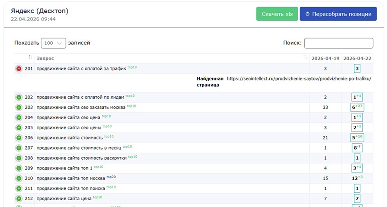Click the top10 badge in row 201
This screenshot has width=387, height=207.
coord(132,67)
